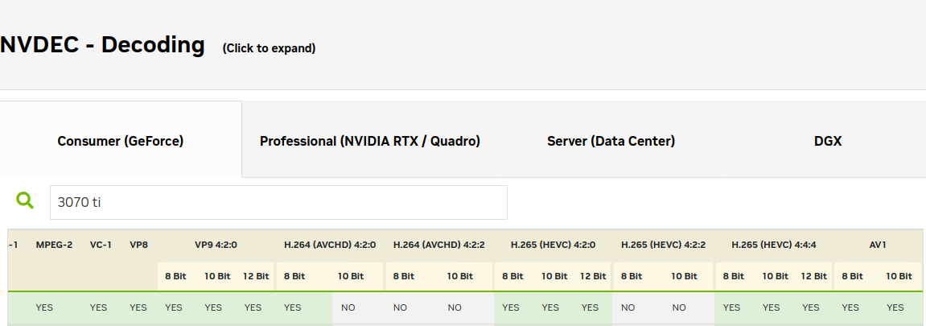Click the VP8 column header
The height and width of the screenshot is (326, 926).
click(x=138, y=245)
